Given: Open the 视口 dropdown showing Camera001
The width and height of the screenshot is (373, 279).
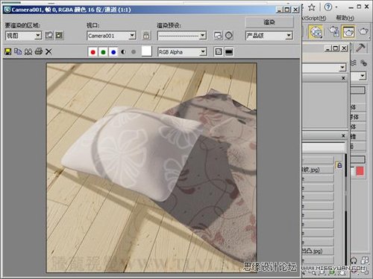Looking at the screenshot, I should pos(111,36).
